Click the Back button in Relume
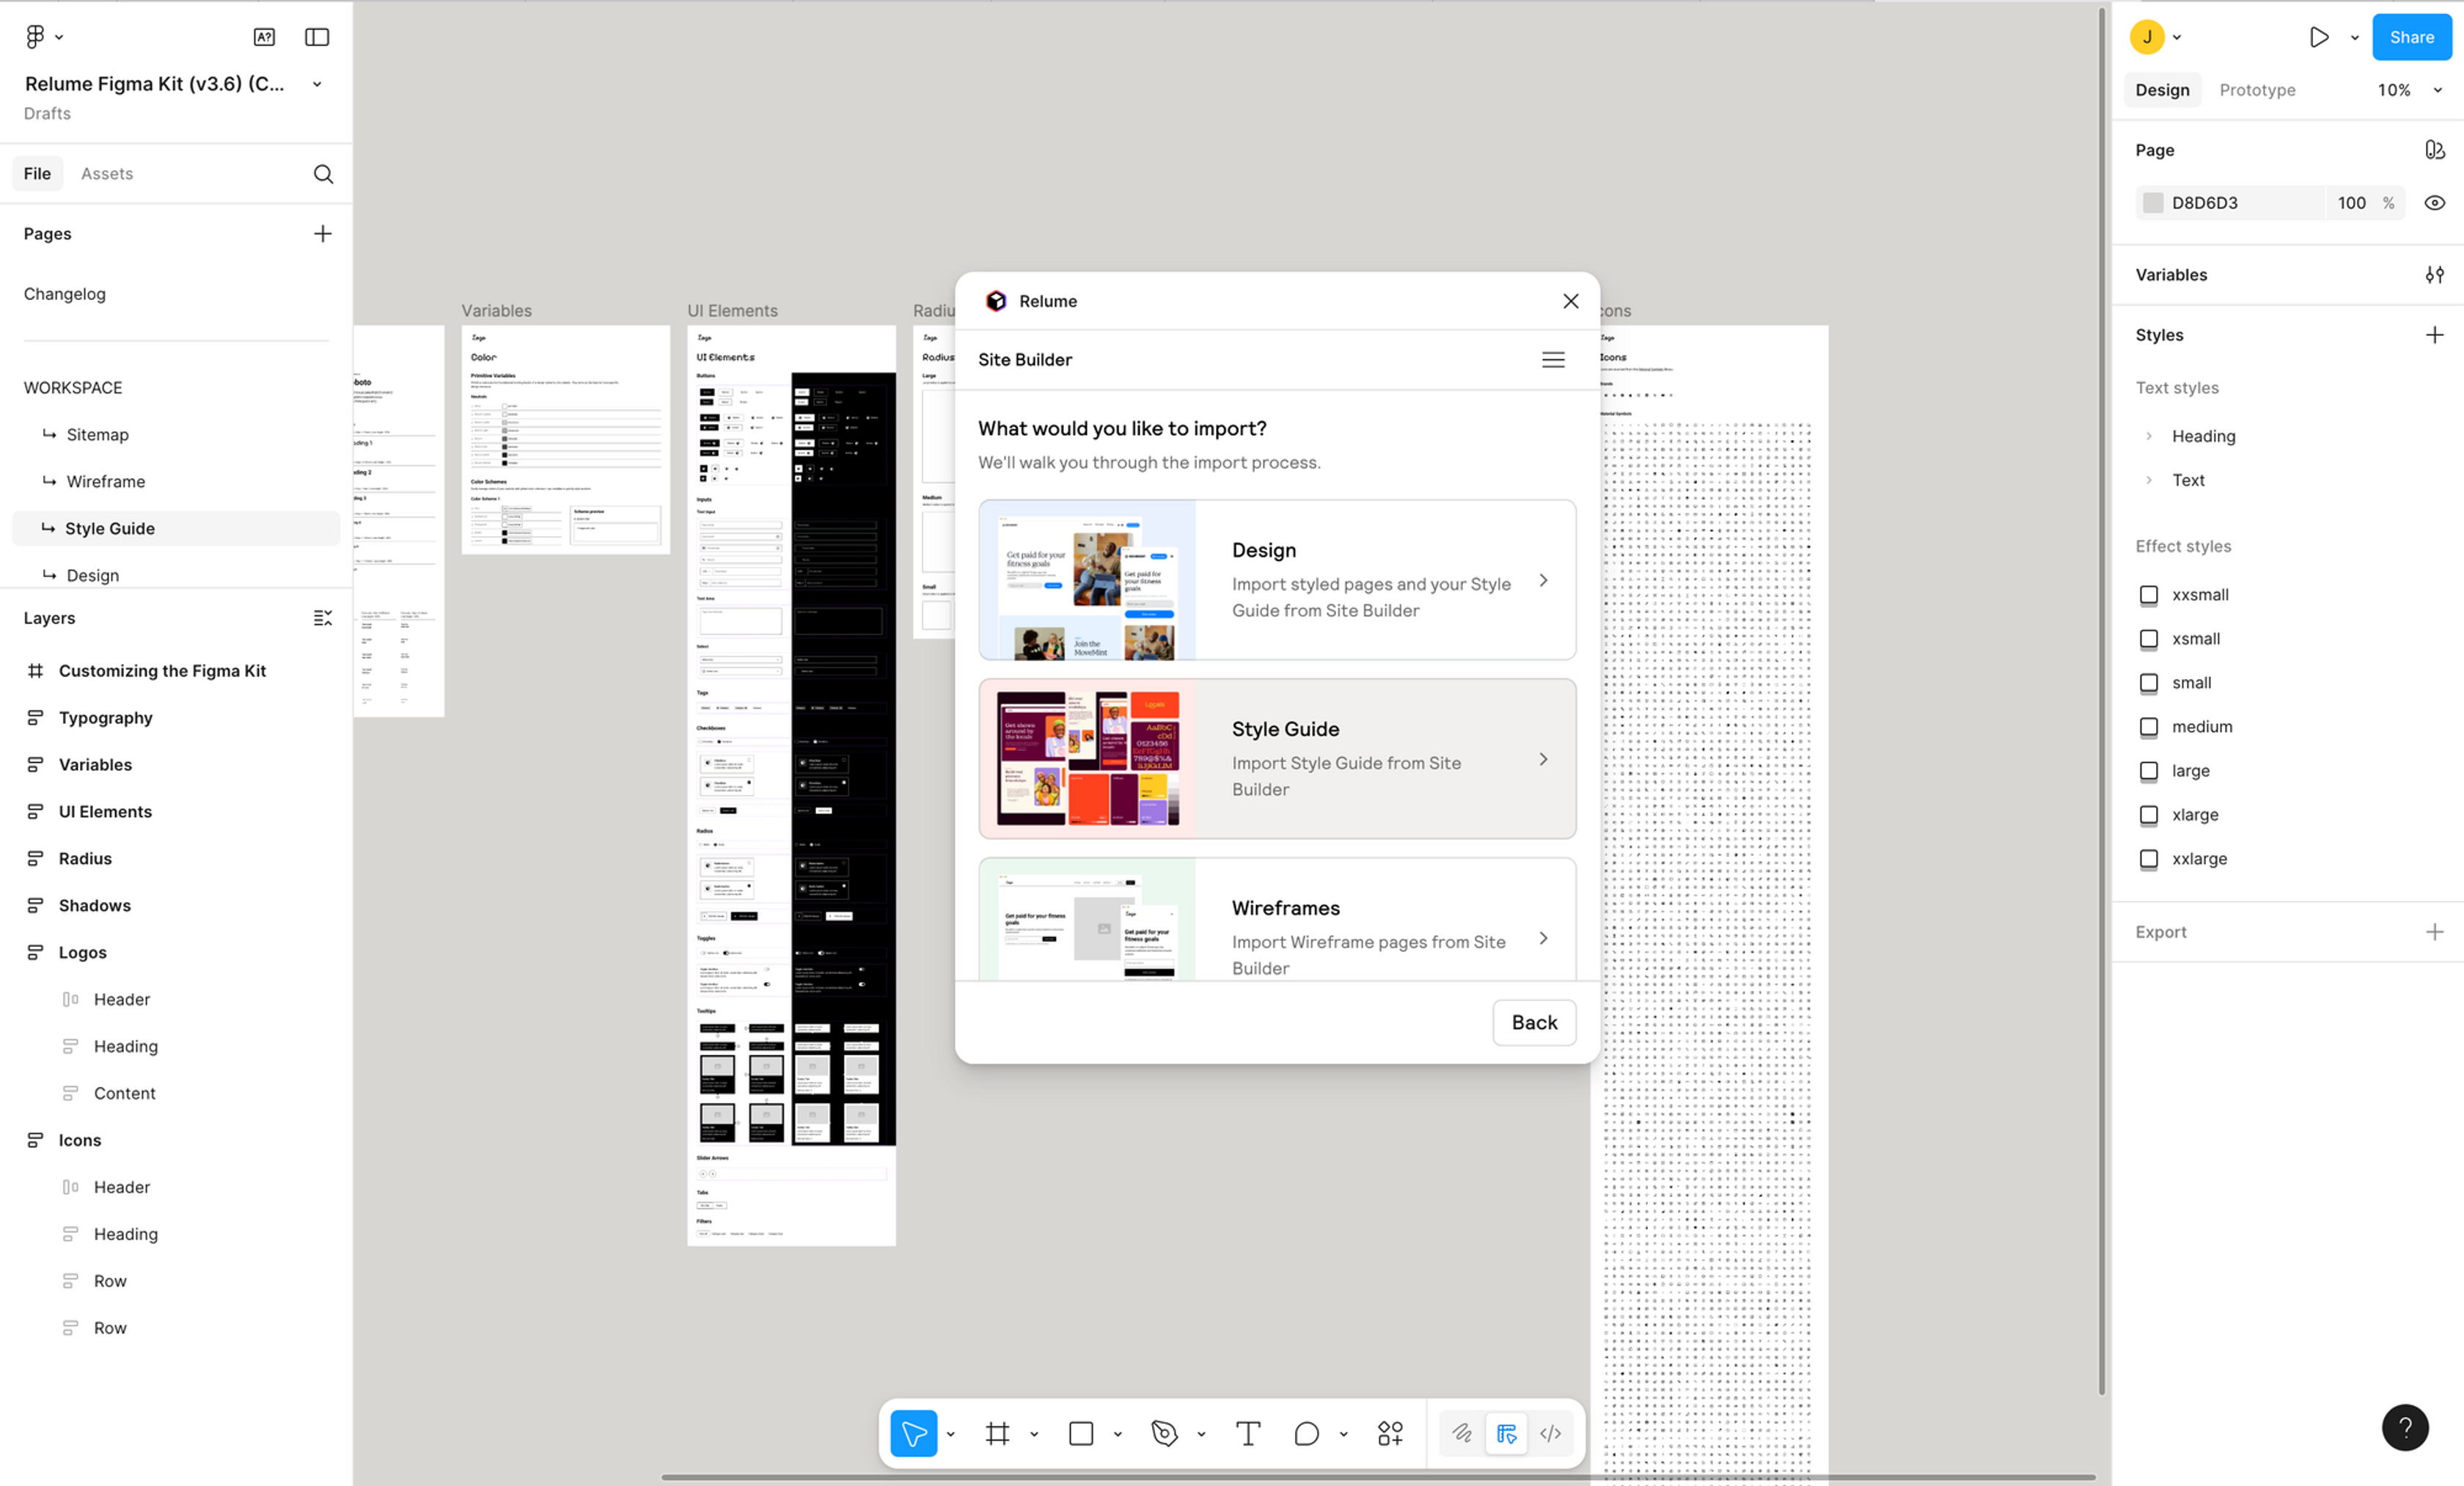This screenshot has width=2464, height=1486. click(x=1534, y=1022)
